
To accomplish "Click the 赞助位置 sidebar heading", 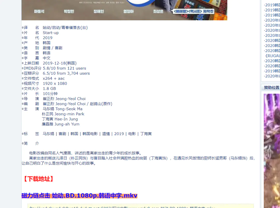I will click(x=272, y=88).
